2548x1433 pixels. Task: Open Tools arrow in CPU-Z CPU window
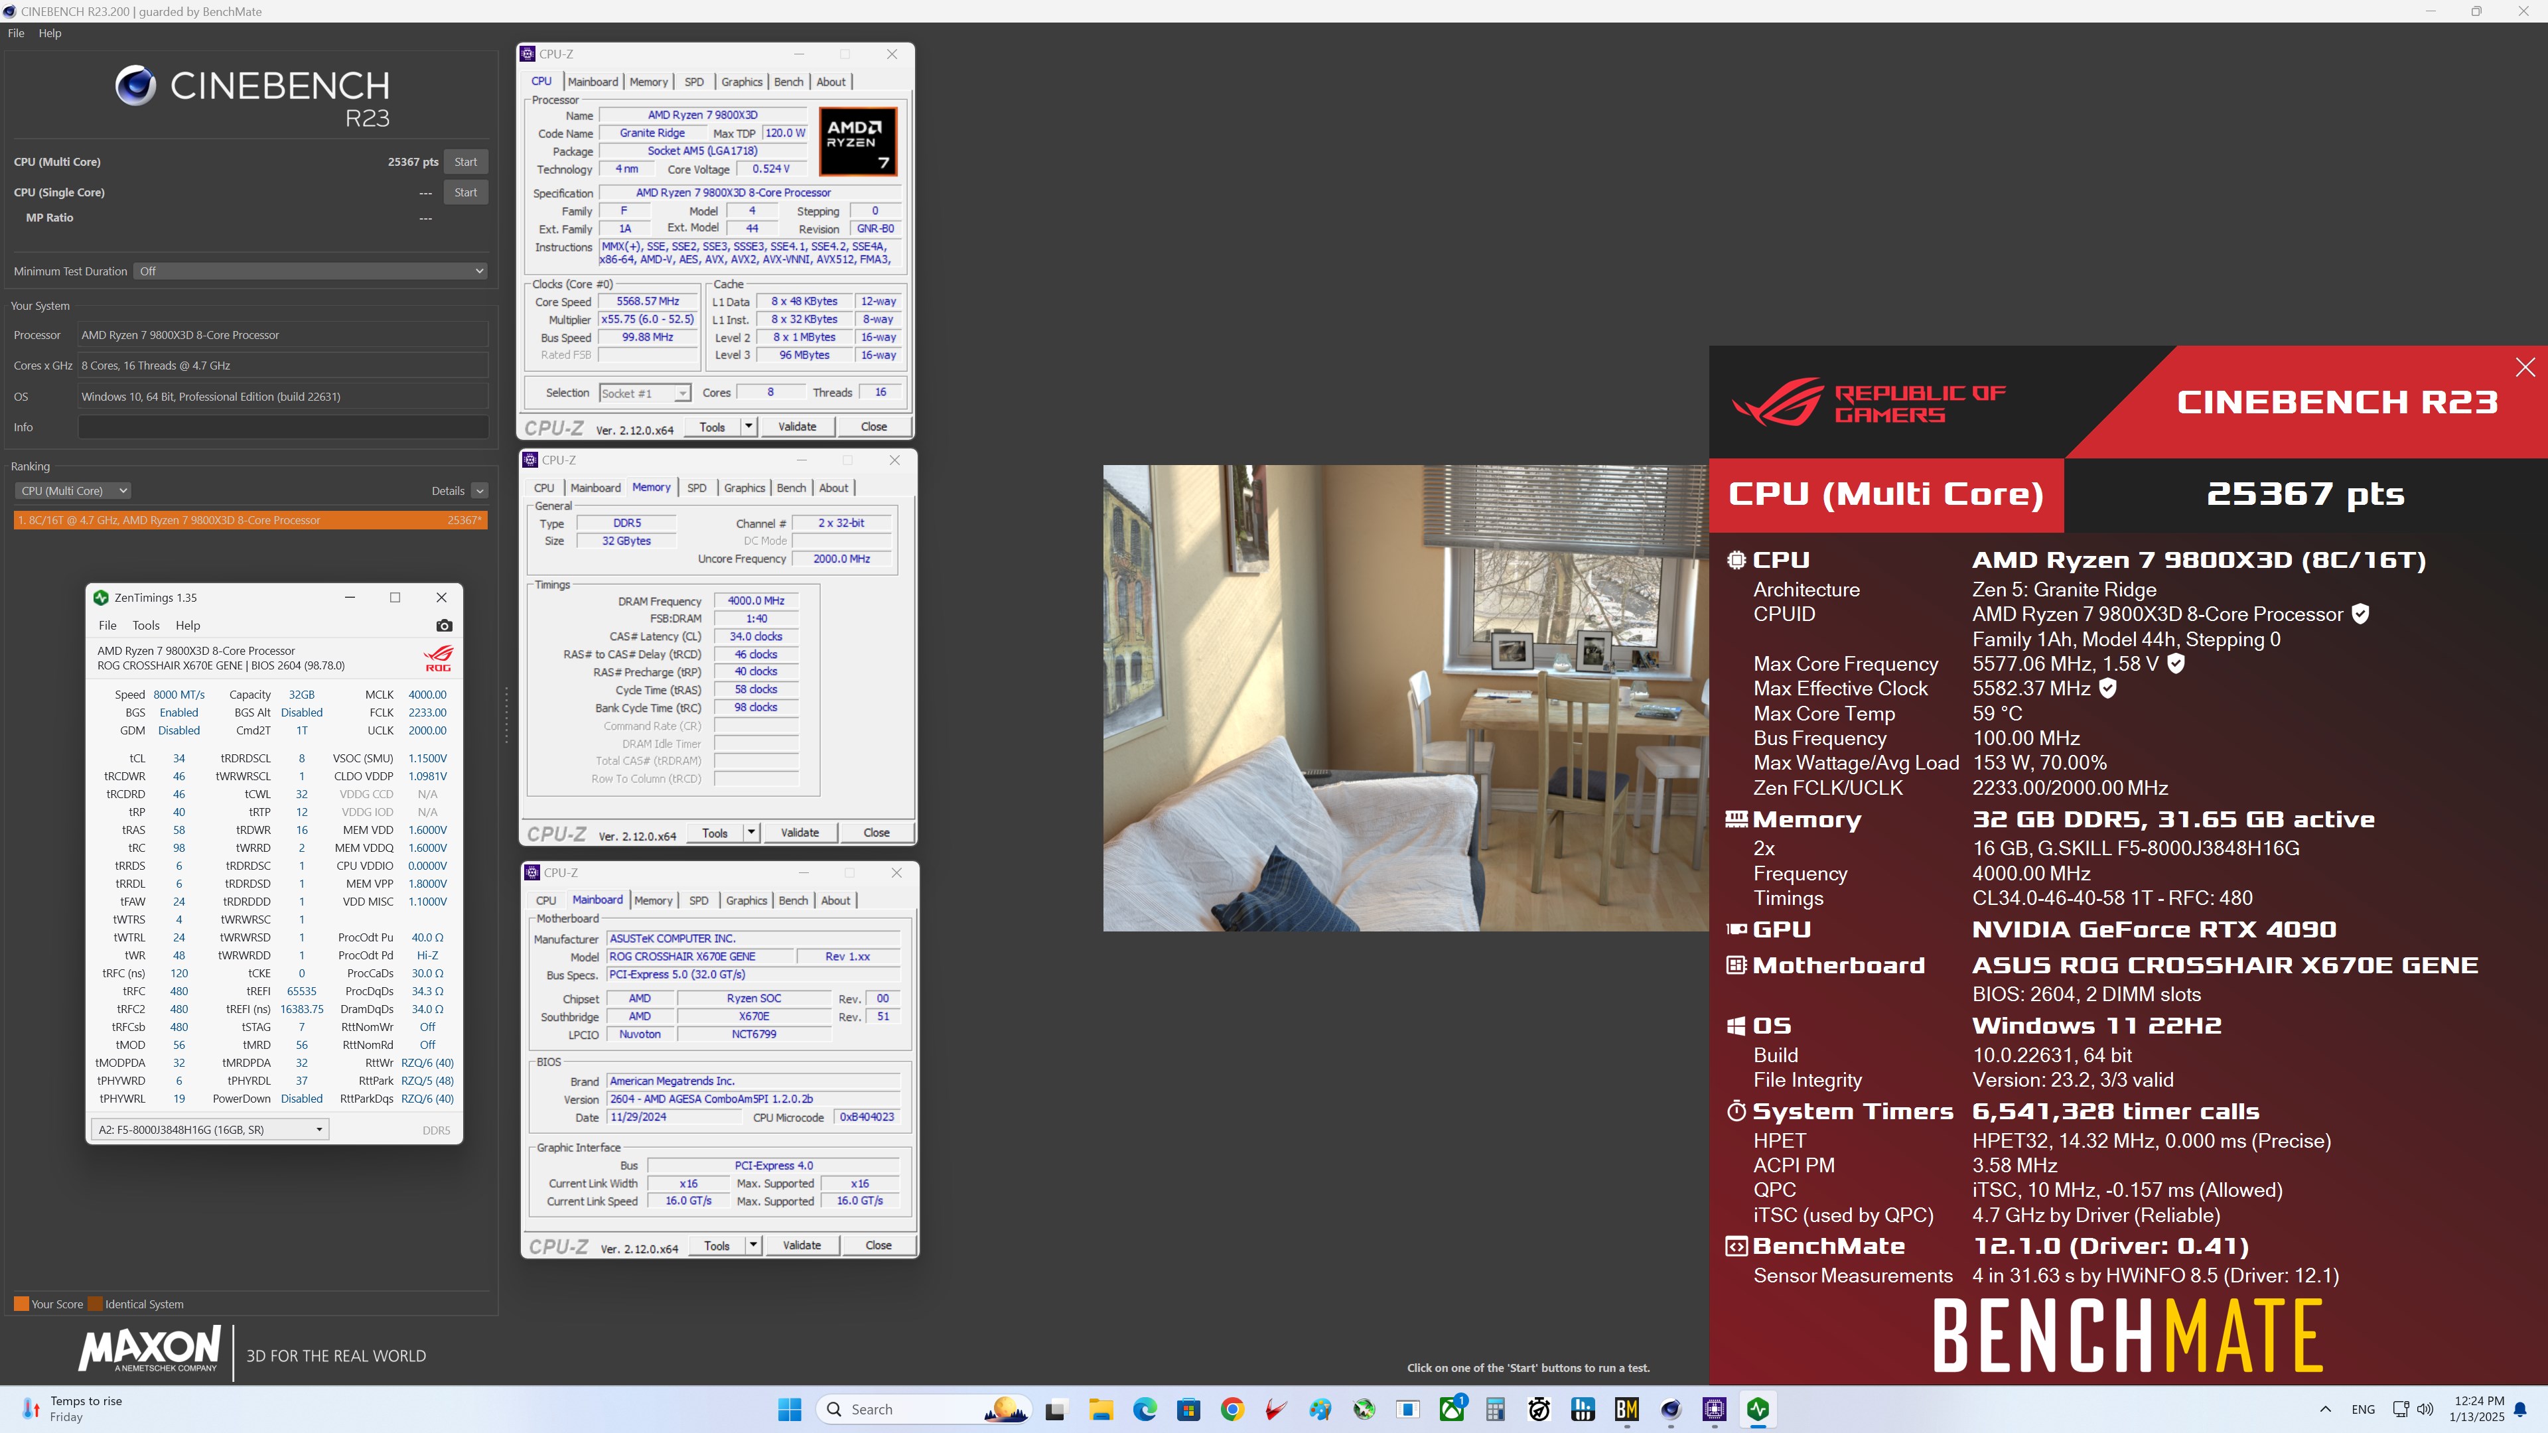click(748, 426)
